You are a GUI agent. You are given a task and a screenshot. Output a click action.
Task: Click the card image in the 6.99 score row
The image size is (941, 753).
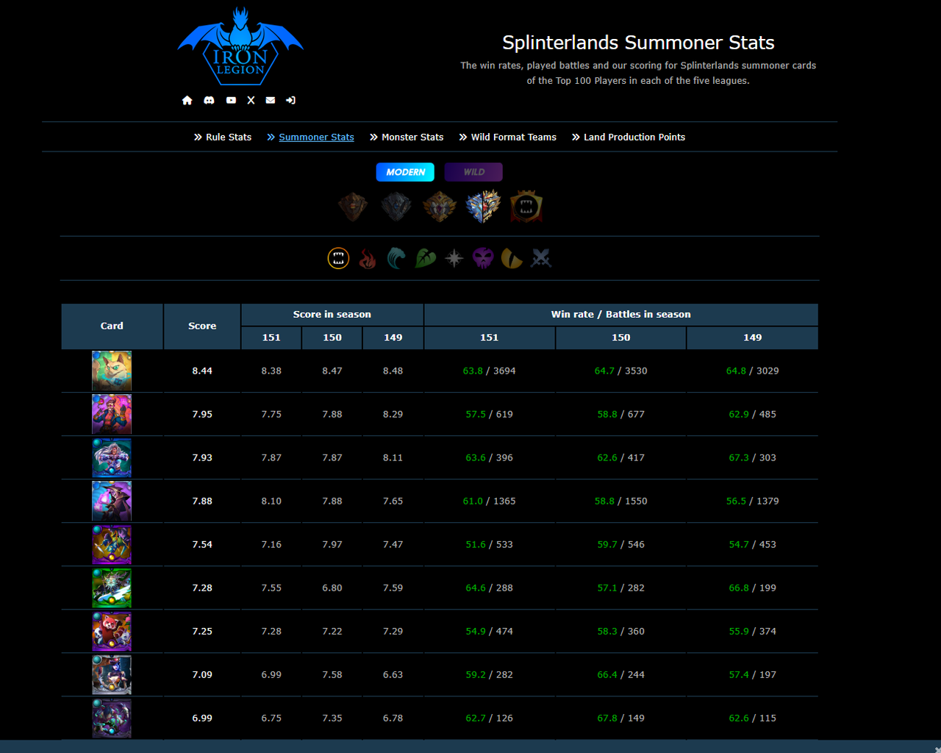pos(112,718)
